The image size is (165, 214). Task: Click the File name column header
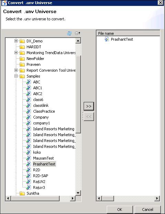(128, 33)
